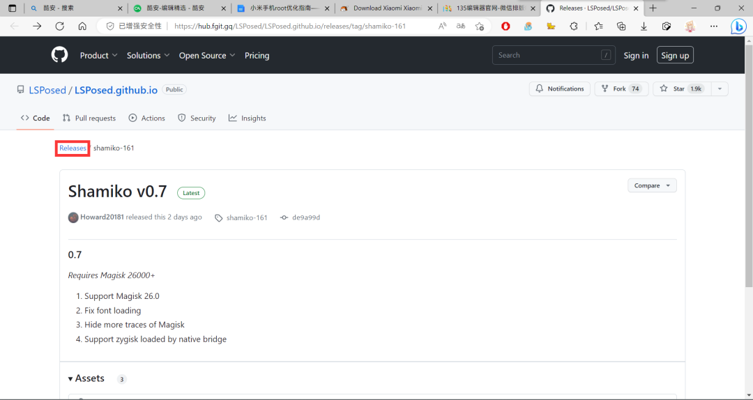This screenshot has height=400, width=753.
Task: Expand the Product menu
Action: [x=98, y=56]
